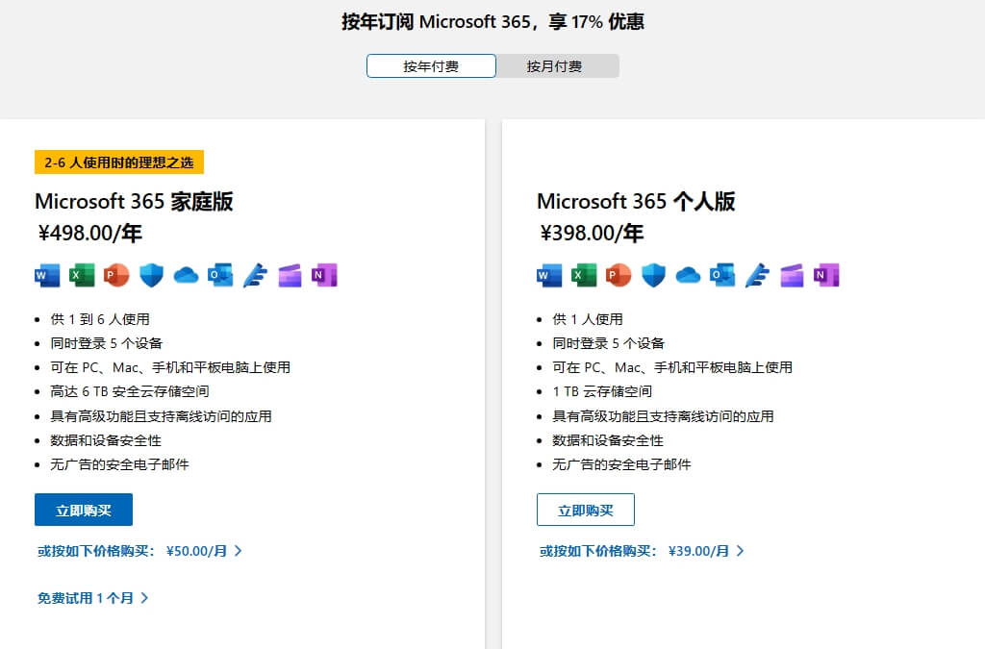Click Editor feather icon in Family plan
The width and height of the screenshot is (985, 649).
[255, 275]
